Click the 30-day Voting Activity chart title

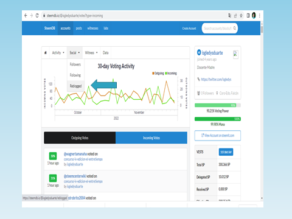coord(116,66)
